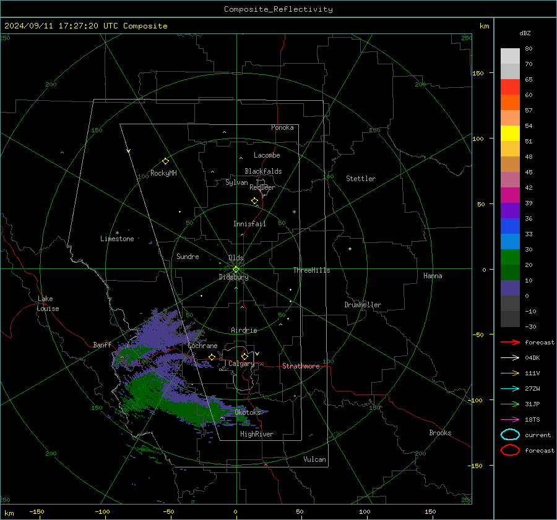Click the HighRiver label
The image size is (557, 520).
tap(257, 434)
